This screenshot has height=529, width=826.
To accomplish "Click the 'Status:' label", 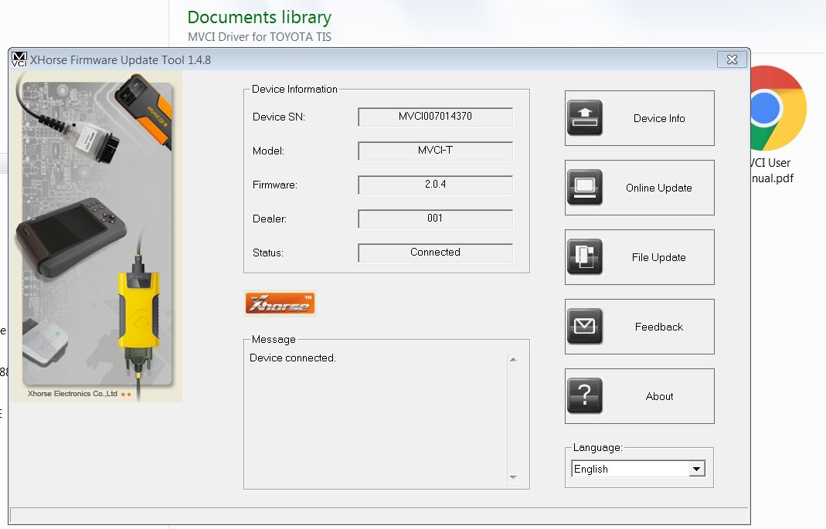I will click(267, 253).
